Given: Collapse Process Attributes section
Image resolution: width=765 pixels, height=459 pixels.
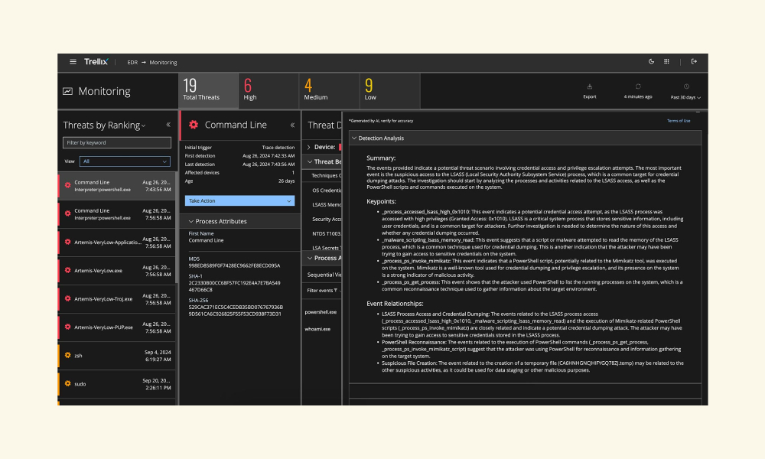Looking at the screenshot, I should click(191, 221).
